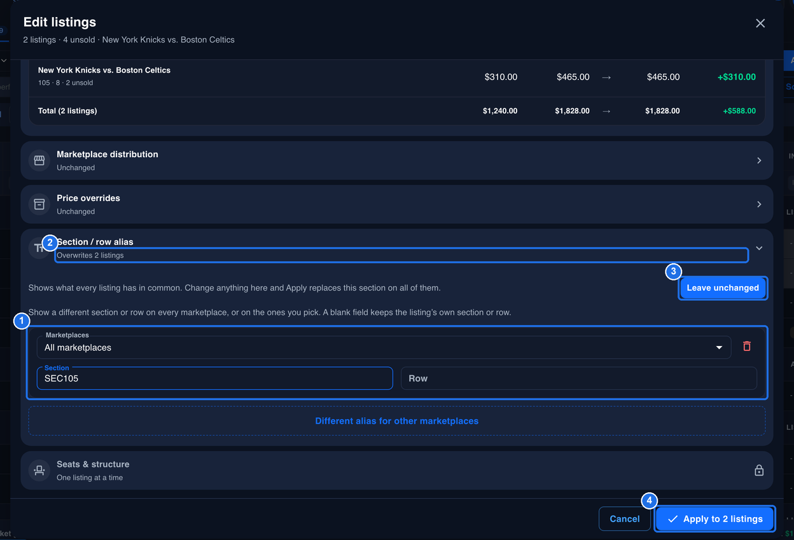This screenshot has height=540, width=794.
Task: Click the New York Knicks vs. Boston Celtics row title
Action: click(x=104, y=70)
